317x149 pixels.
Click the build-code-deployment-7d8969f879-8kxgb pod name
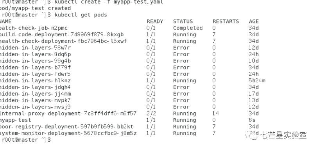click(62, 35)
